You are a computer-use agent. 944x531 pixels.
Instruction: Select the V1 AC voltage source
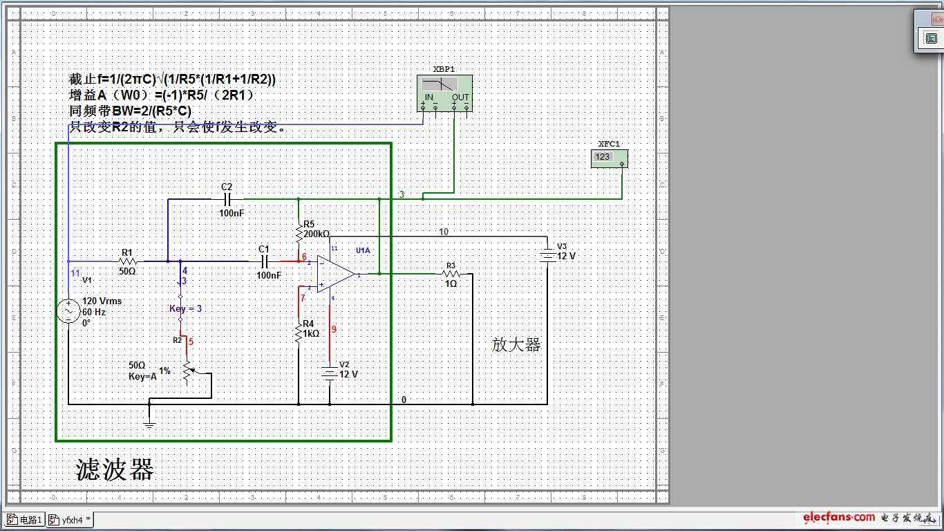pos(69,312)
